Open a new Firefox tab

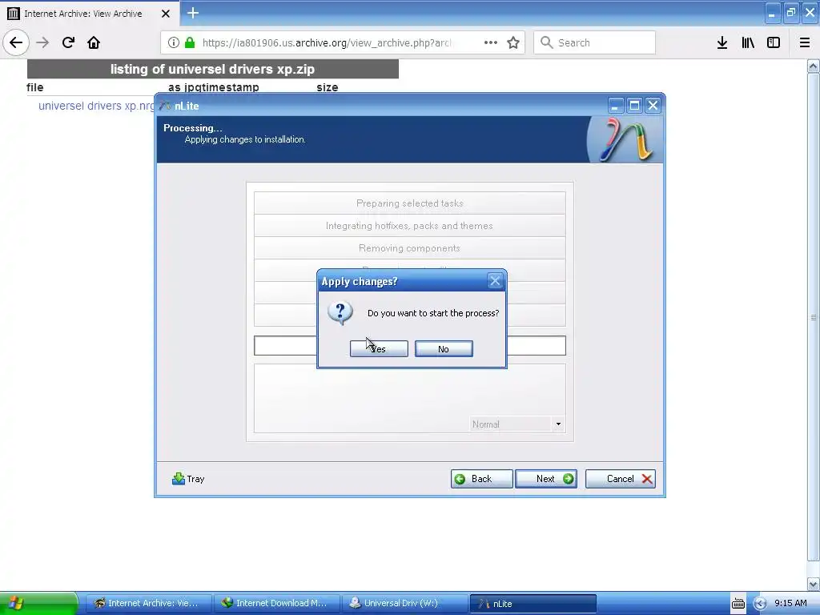point(193,13)
